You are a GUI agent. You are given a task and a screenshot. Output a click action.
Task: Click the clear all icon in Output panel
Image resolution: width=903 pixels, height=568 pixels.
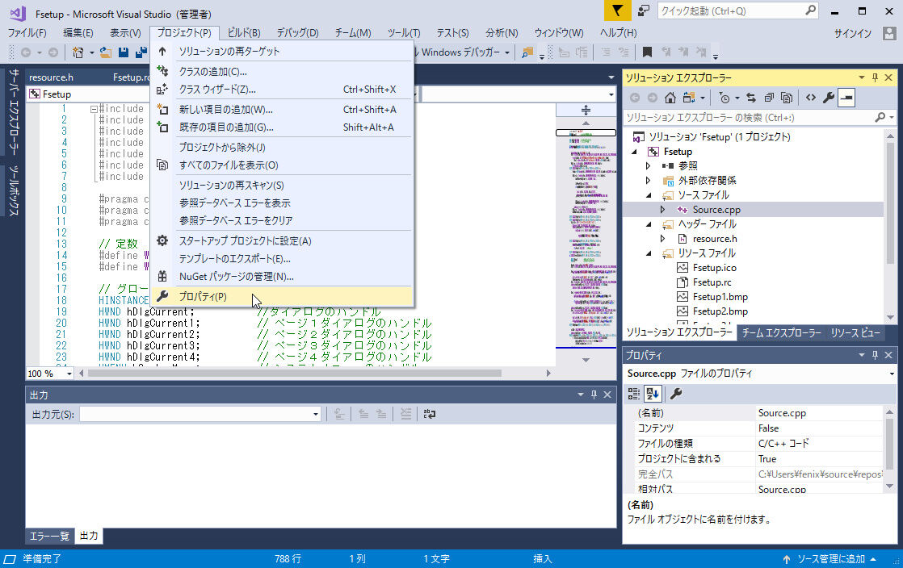[405, 414]
